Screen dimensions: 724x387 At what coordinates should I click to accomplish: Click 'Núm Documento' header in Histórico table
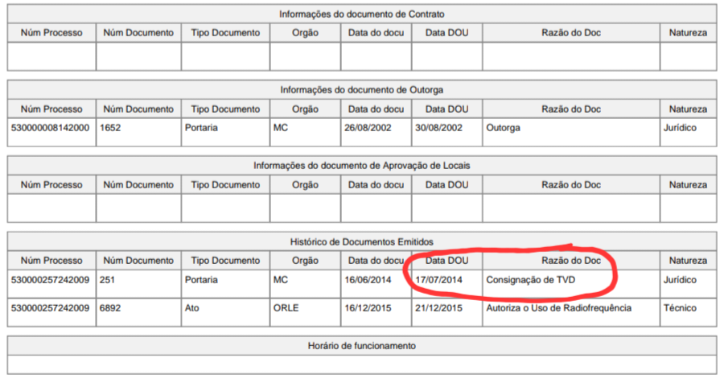(138, 261)
